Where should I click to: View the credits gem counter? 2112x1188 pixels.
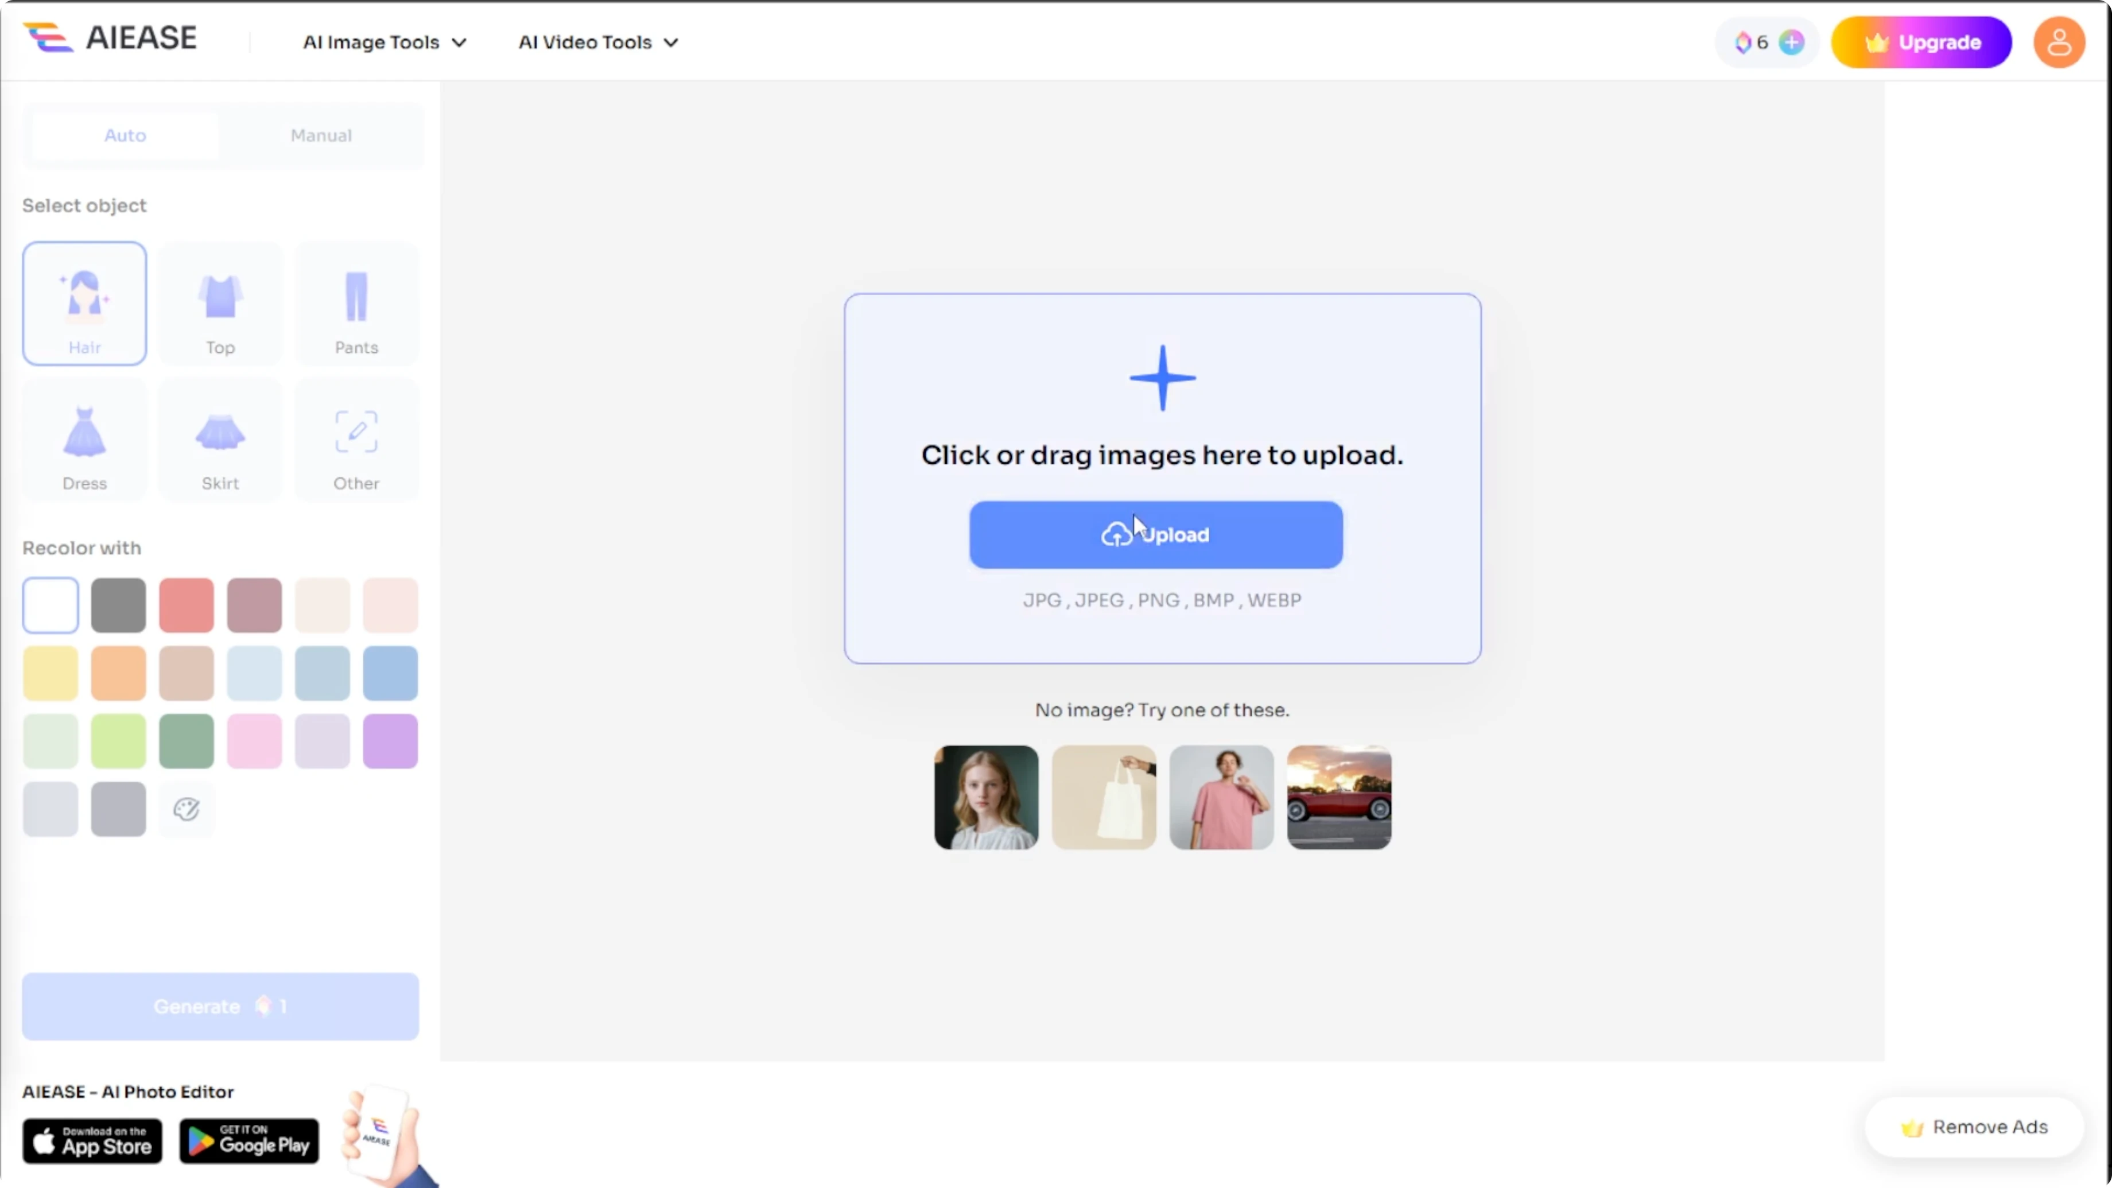point(1752,42)
